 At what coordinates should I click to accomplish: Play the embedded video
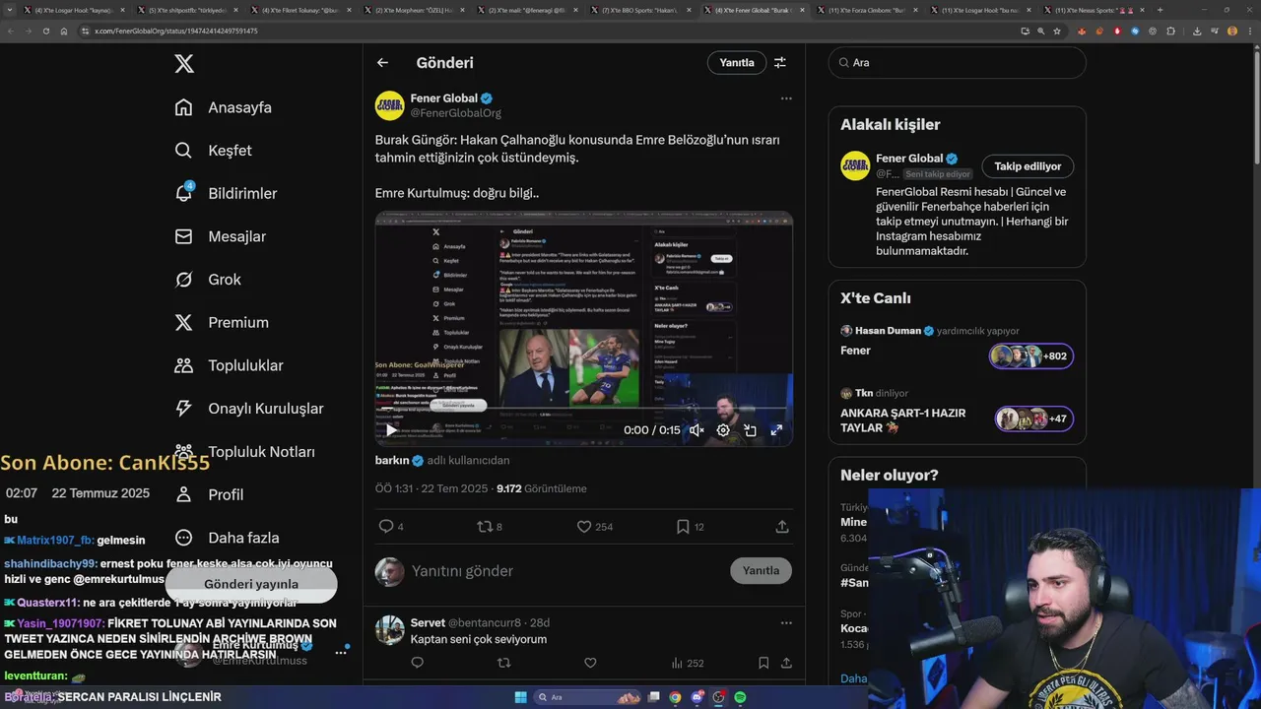pyautogui.click(x=391, y=430)
